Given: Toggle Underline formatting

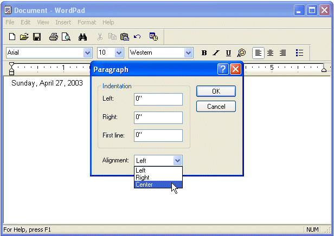Looking at the screenshot, I should [228, 53].
